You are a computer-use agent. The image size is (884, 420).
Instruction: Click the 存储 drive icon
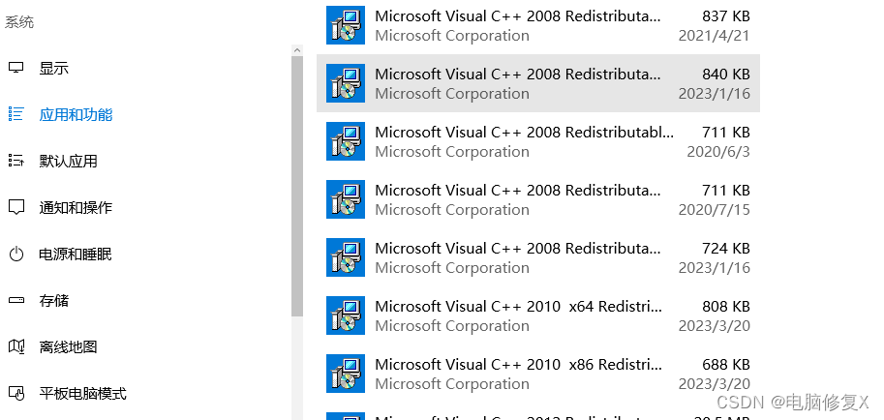[x=16, y=300]
